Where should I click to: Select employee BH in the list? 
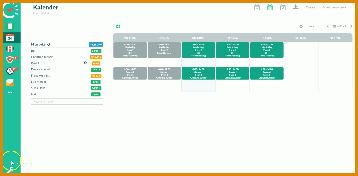pyautogui.click(x=33, y=51)
